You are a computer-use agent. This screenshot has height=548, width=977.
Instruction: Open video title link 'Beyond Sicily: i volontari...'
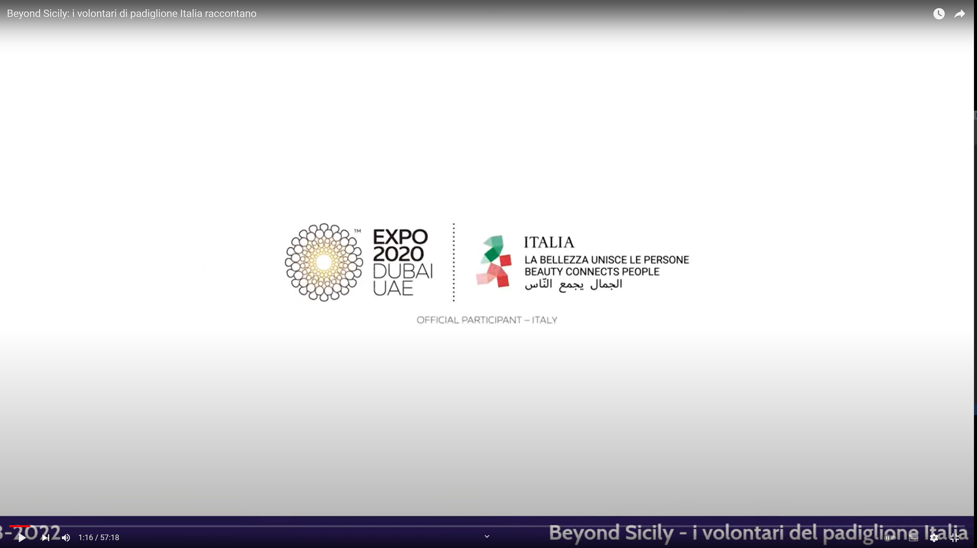click(132, 14)
